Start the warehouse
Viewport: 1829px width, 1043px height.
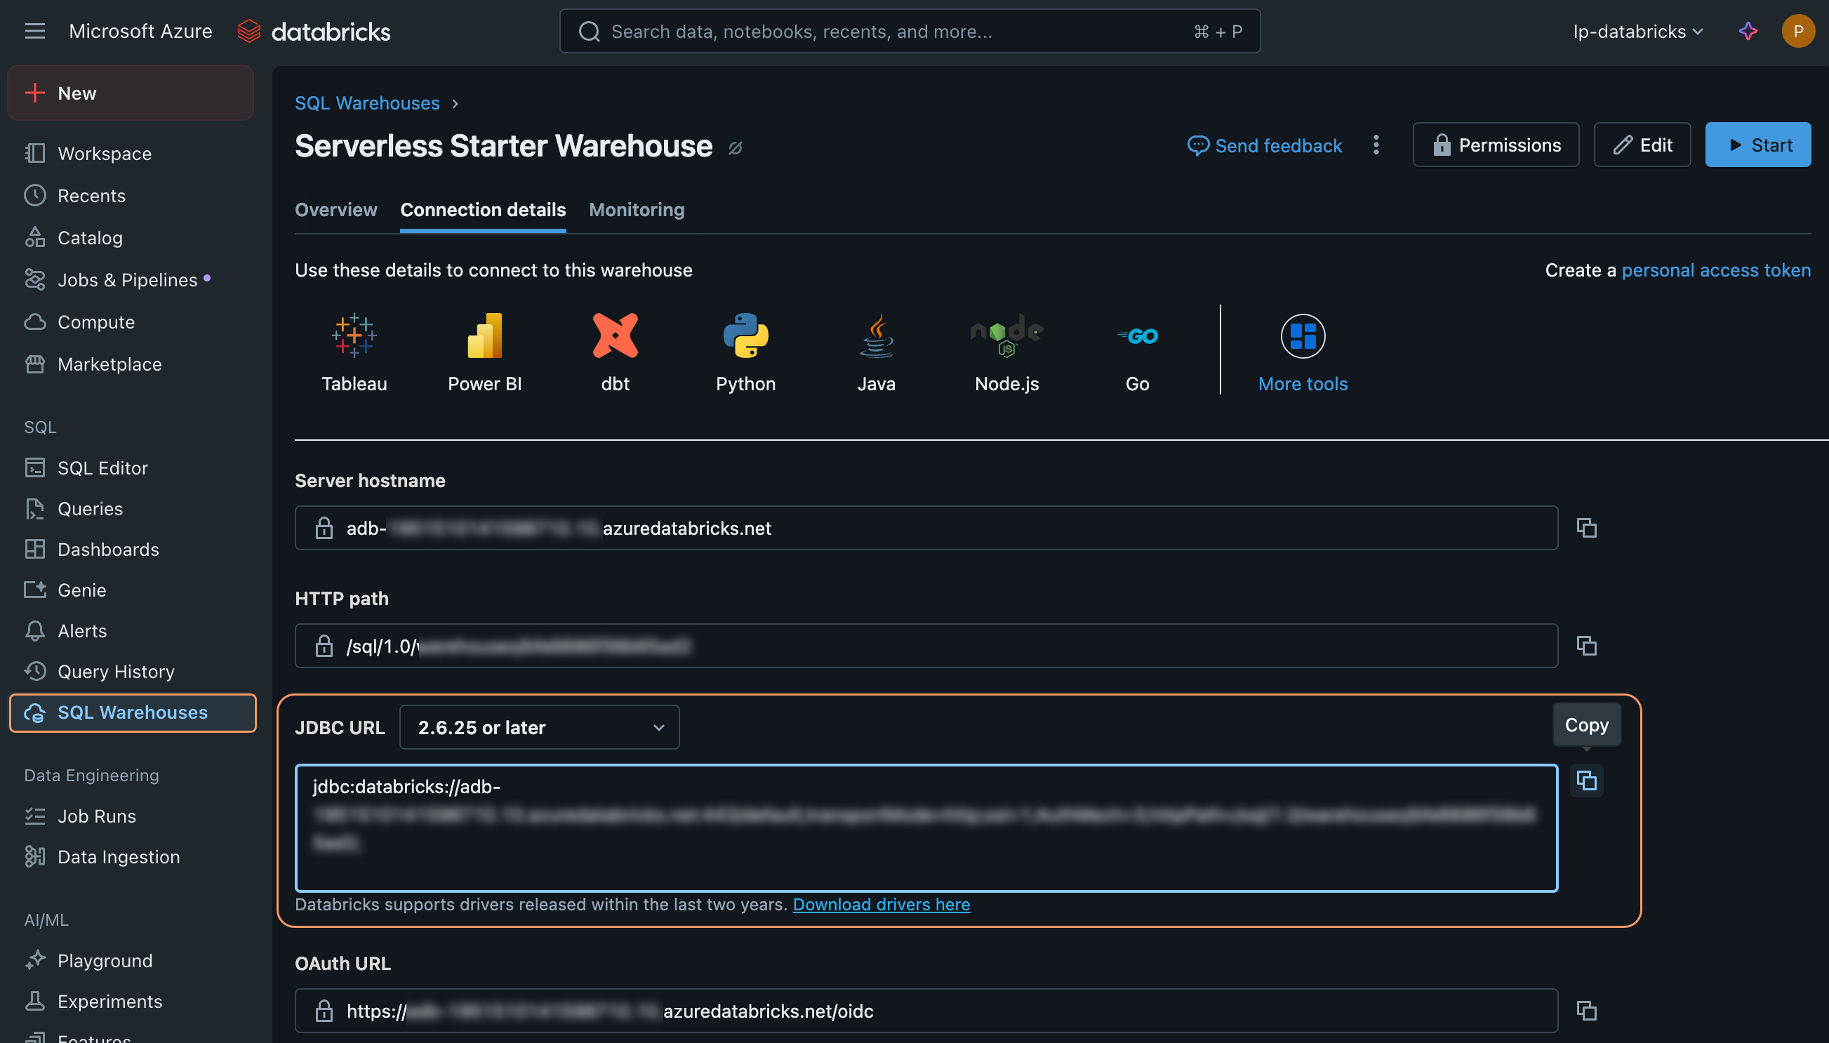(x=1757, y=145)
